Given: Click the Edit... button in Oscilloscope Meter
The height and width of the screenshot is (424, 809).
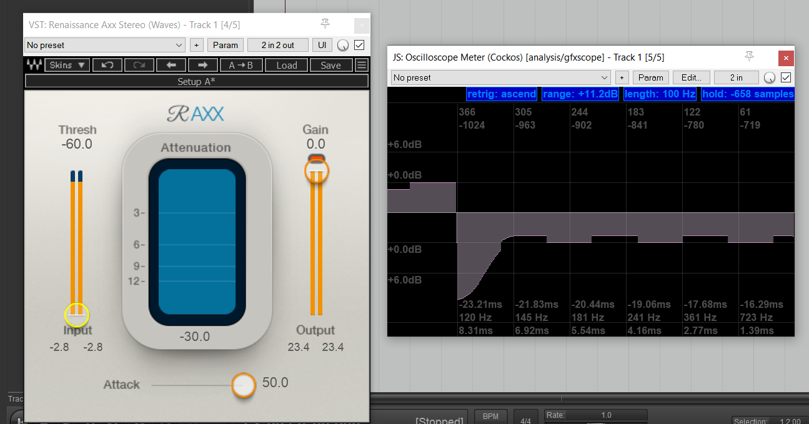Looking at the screenshot, I should (692, 77).
